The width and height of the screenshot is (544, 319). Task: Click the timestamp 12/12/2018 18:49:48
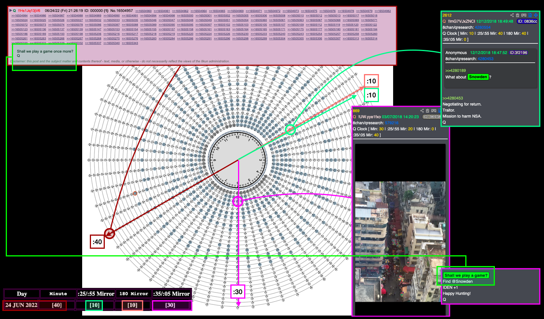pos(495,21)
